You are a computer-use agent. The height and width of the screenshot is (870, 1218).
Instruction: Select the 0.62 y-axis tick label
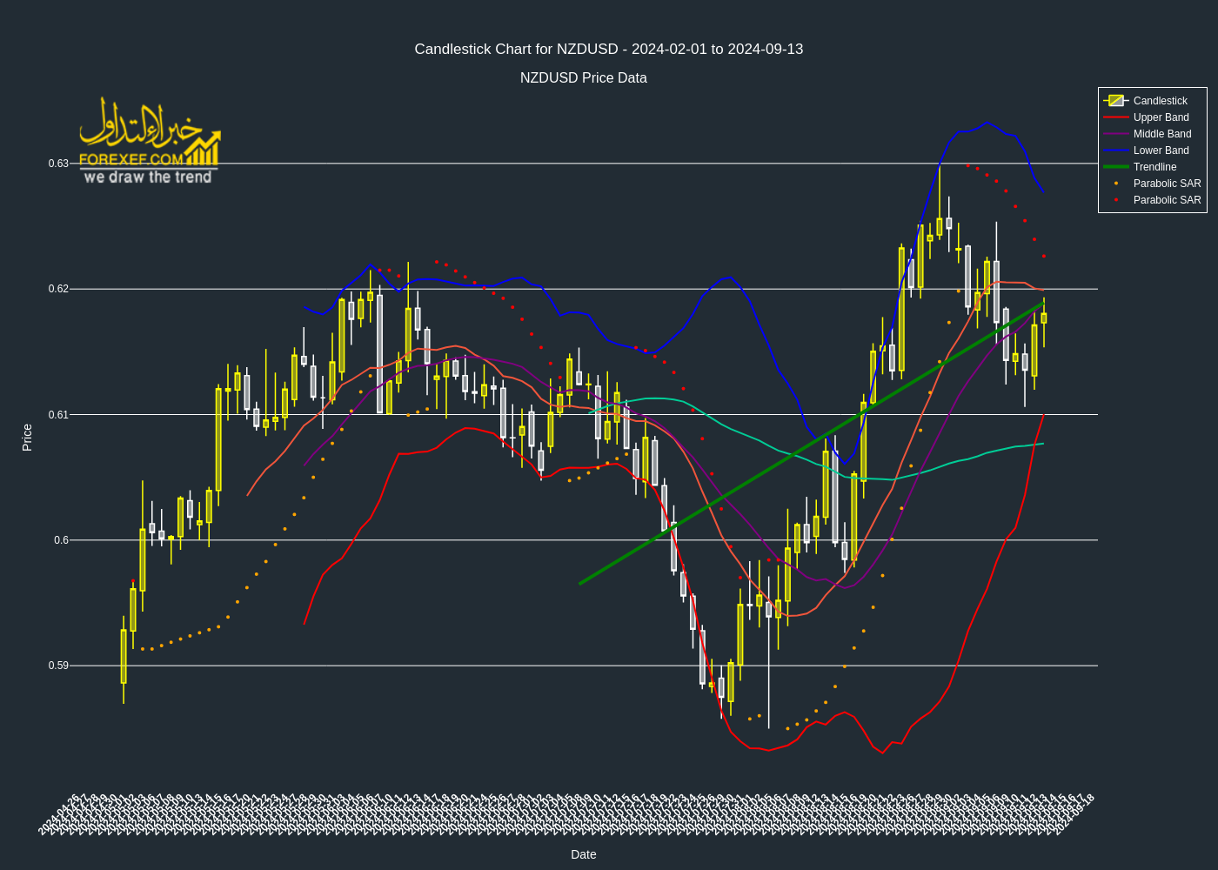58,289
